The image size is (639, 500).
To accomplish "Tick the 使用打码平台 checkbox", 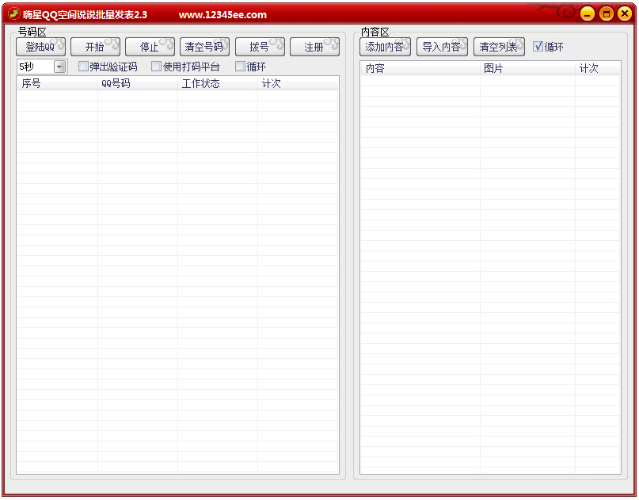I will [156, 67].
